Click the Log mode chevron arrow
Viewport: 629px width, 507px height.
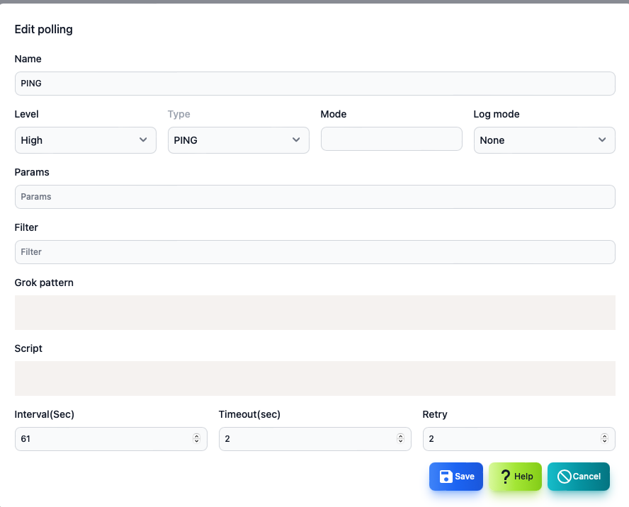pos(602,140)
